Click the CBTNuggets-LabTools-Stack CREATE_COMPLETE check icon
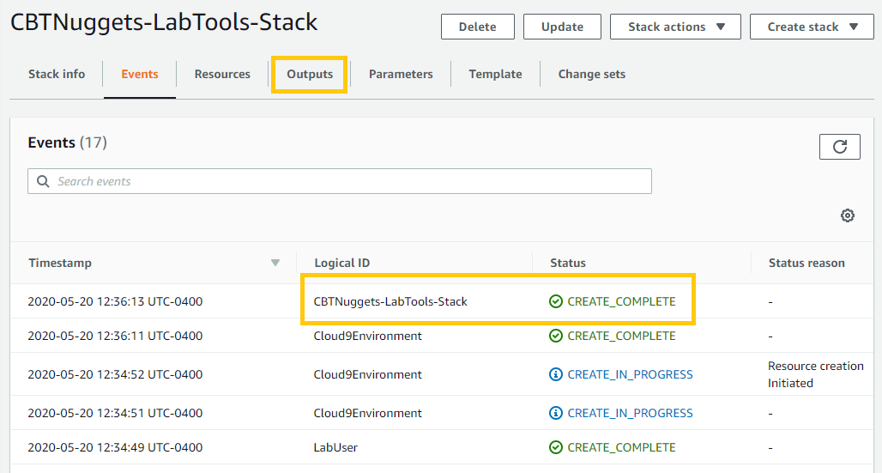 coord(556,301)
